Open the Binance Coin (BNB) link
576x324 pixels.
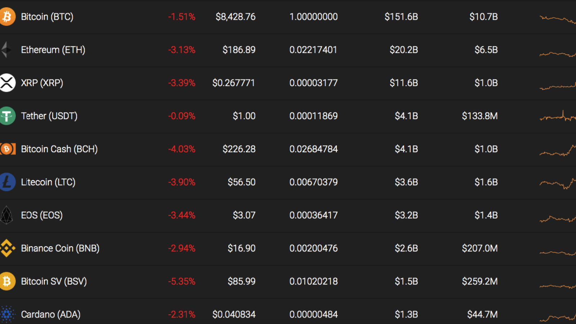coord(60,248)
